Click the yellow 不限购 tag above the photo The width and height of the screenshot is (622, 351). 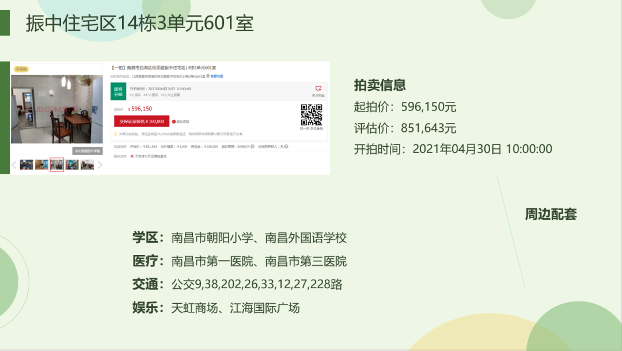(21, 70)
